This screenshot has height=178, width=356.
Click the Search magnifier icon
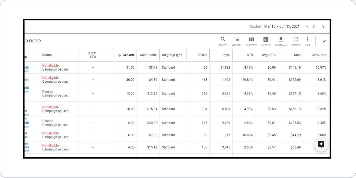pyautogui.click(x=223, y=40)
